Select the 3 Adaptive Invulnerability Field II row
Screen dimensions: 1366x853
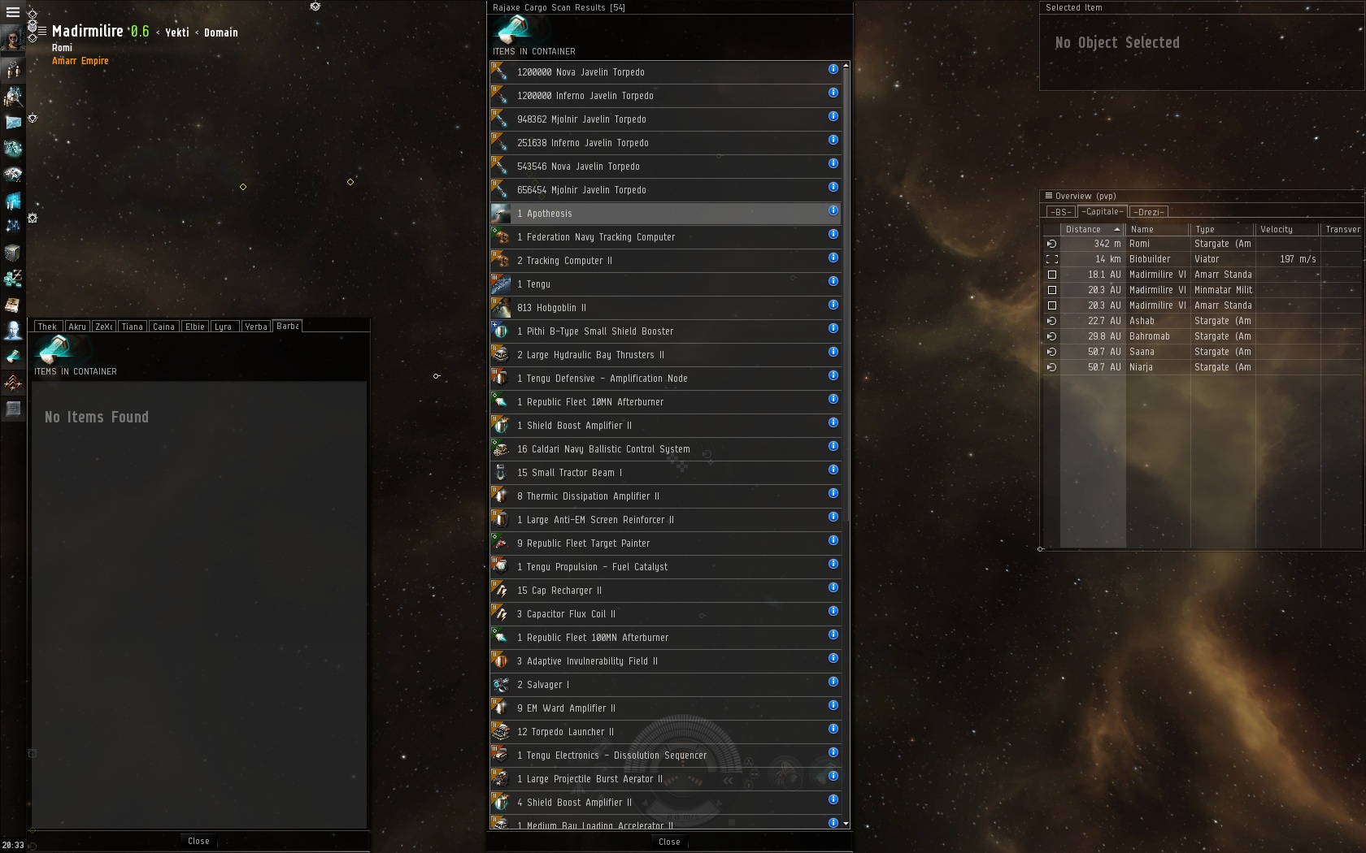click(665, 661)
